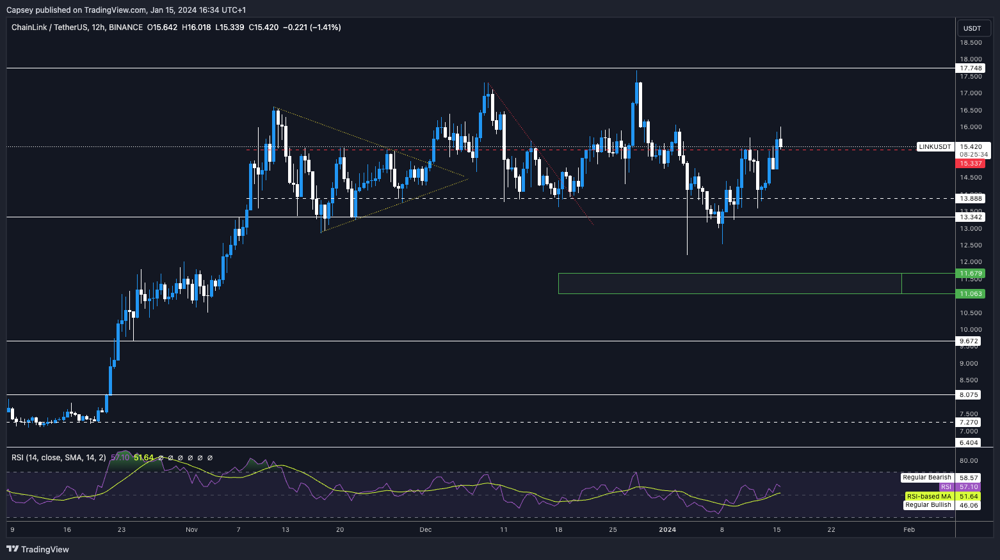The height and width of the screenshot is (560, 1000).
Task: Select the Regular Bearish scale label
Action: (x=926, y=478)
